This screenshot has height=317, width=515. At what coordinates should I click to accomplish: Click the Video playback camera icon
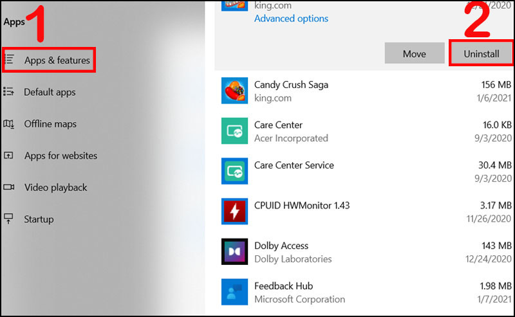point(9,187)
